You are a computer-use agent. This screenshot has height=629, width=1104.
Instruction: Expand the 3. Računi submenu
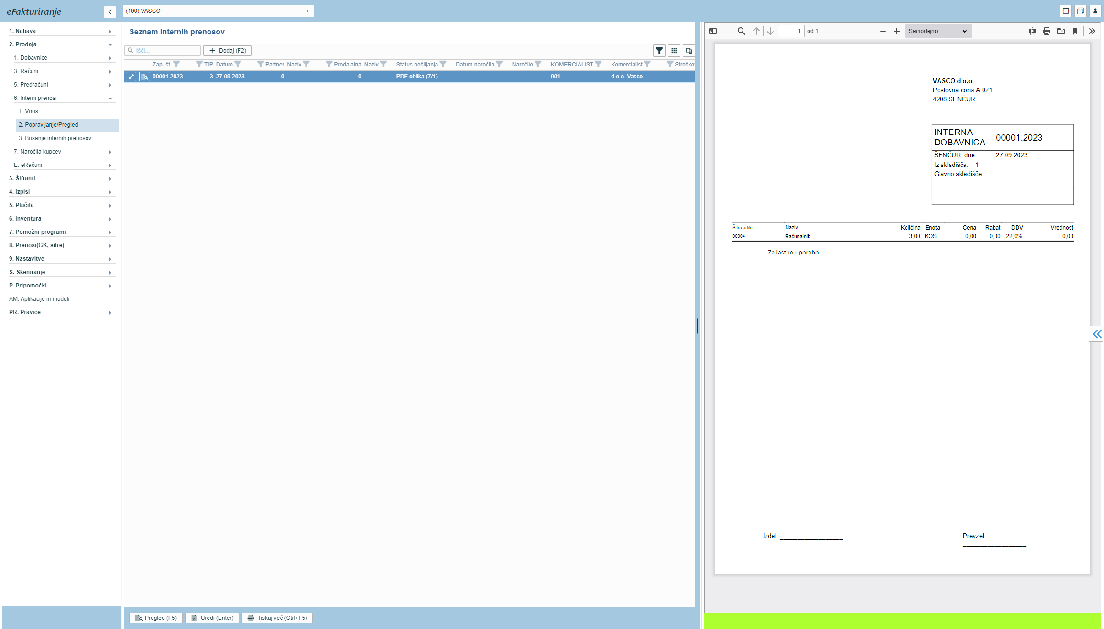click(64, 71)
